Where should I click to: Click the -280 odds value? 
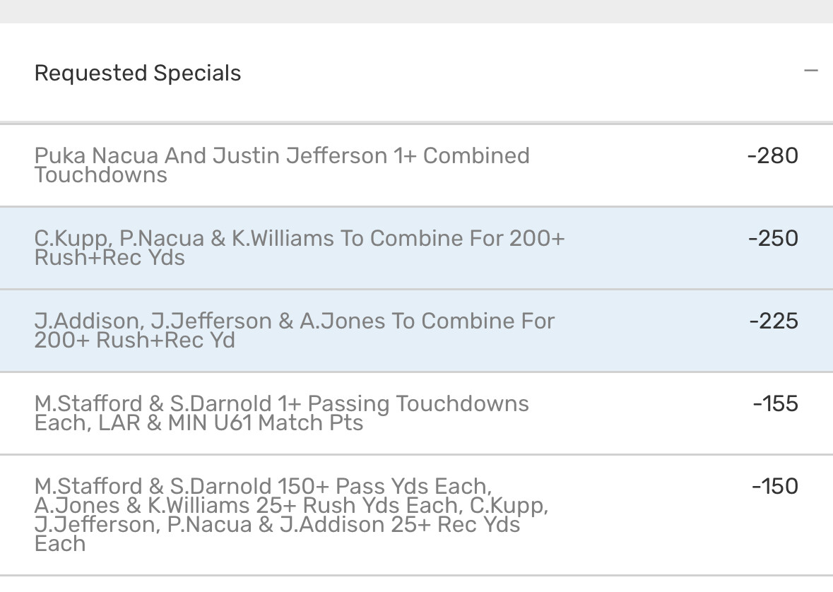(772, 155)
